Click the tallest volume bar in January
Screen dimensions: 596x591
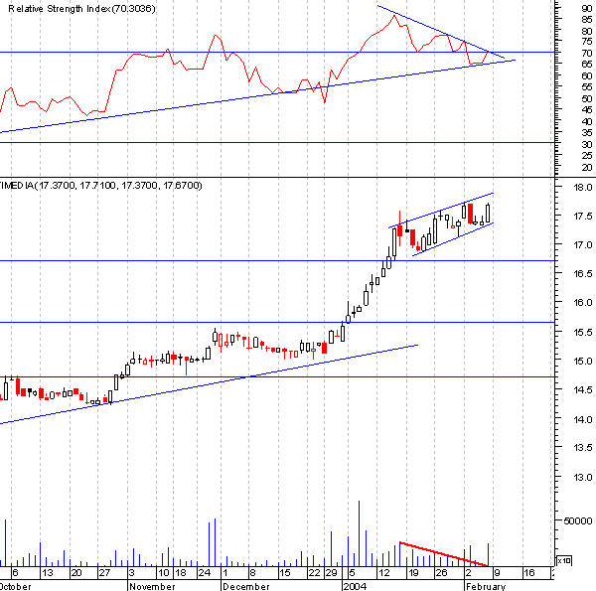[359, 533]
